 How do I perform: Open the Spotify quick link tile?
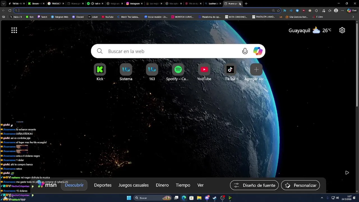(x=178, y=72)
